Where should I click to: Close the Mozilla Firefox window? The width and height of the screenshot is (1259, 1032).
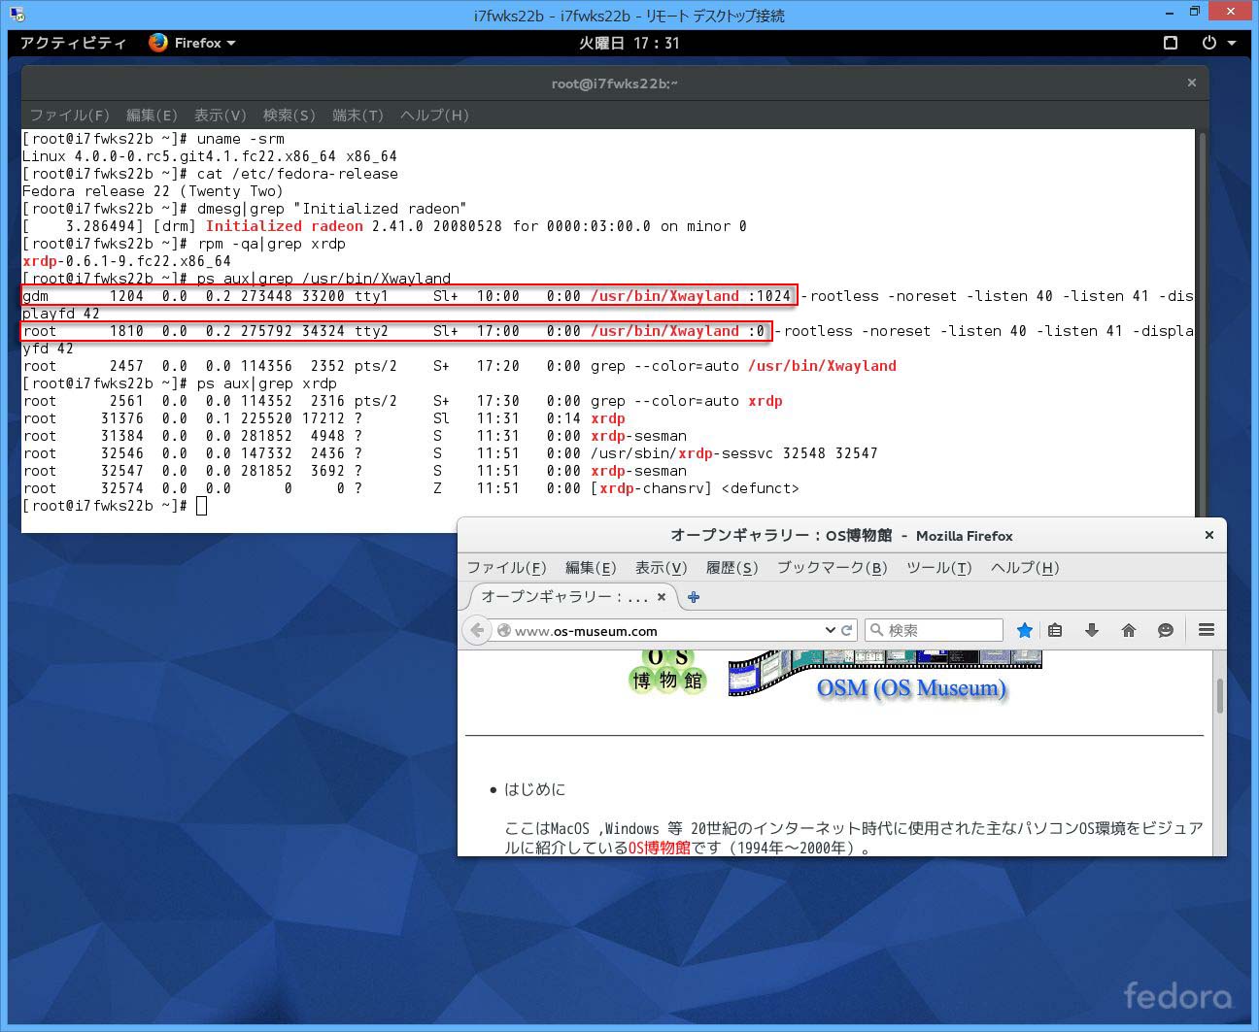1208,535
